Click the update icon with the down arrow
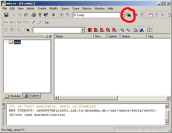Image resolution: width=172 pixels, height=133 pixels. coord(62,15)
